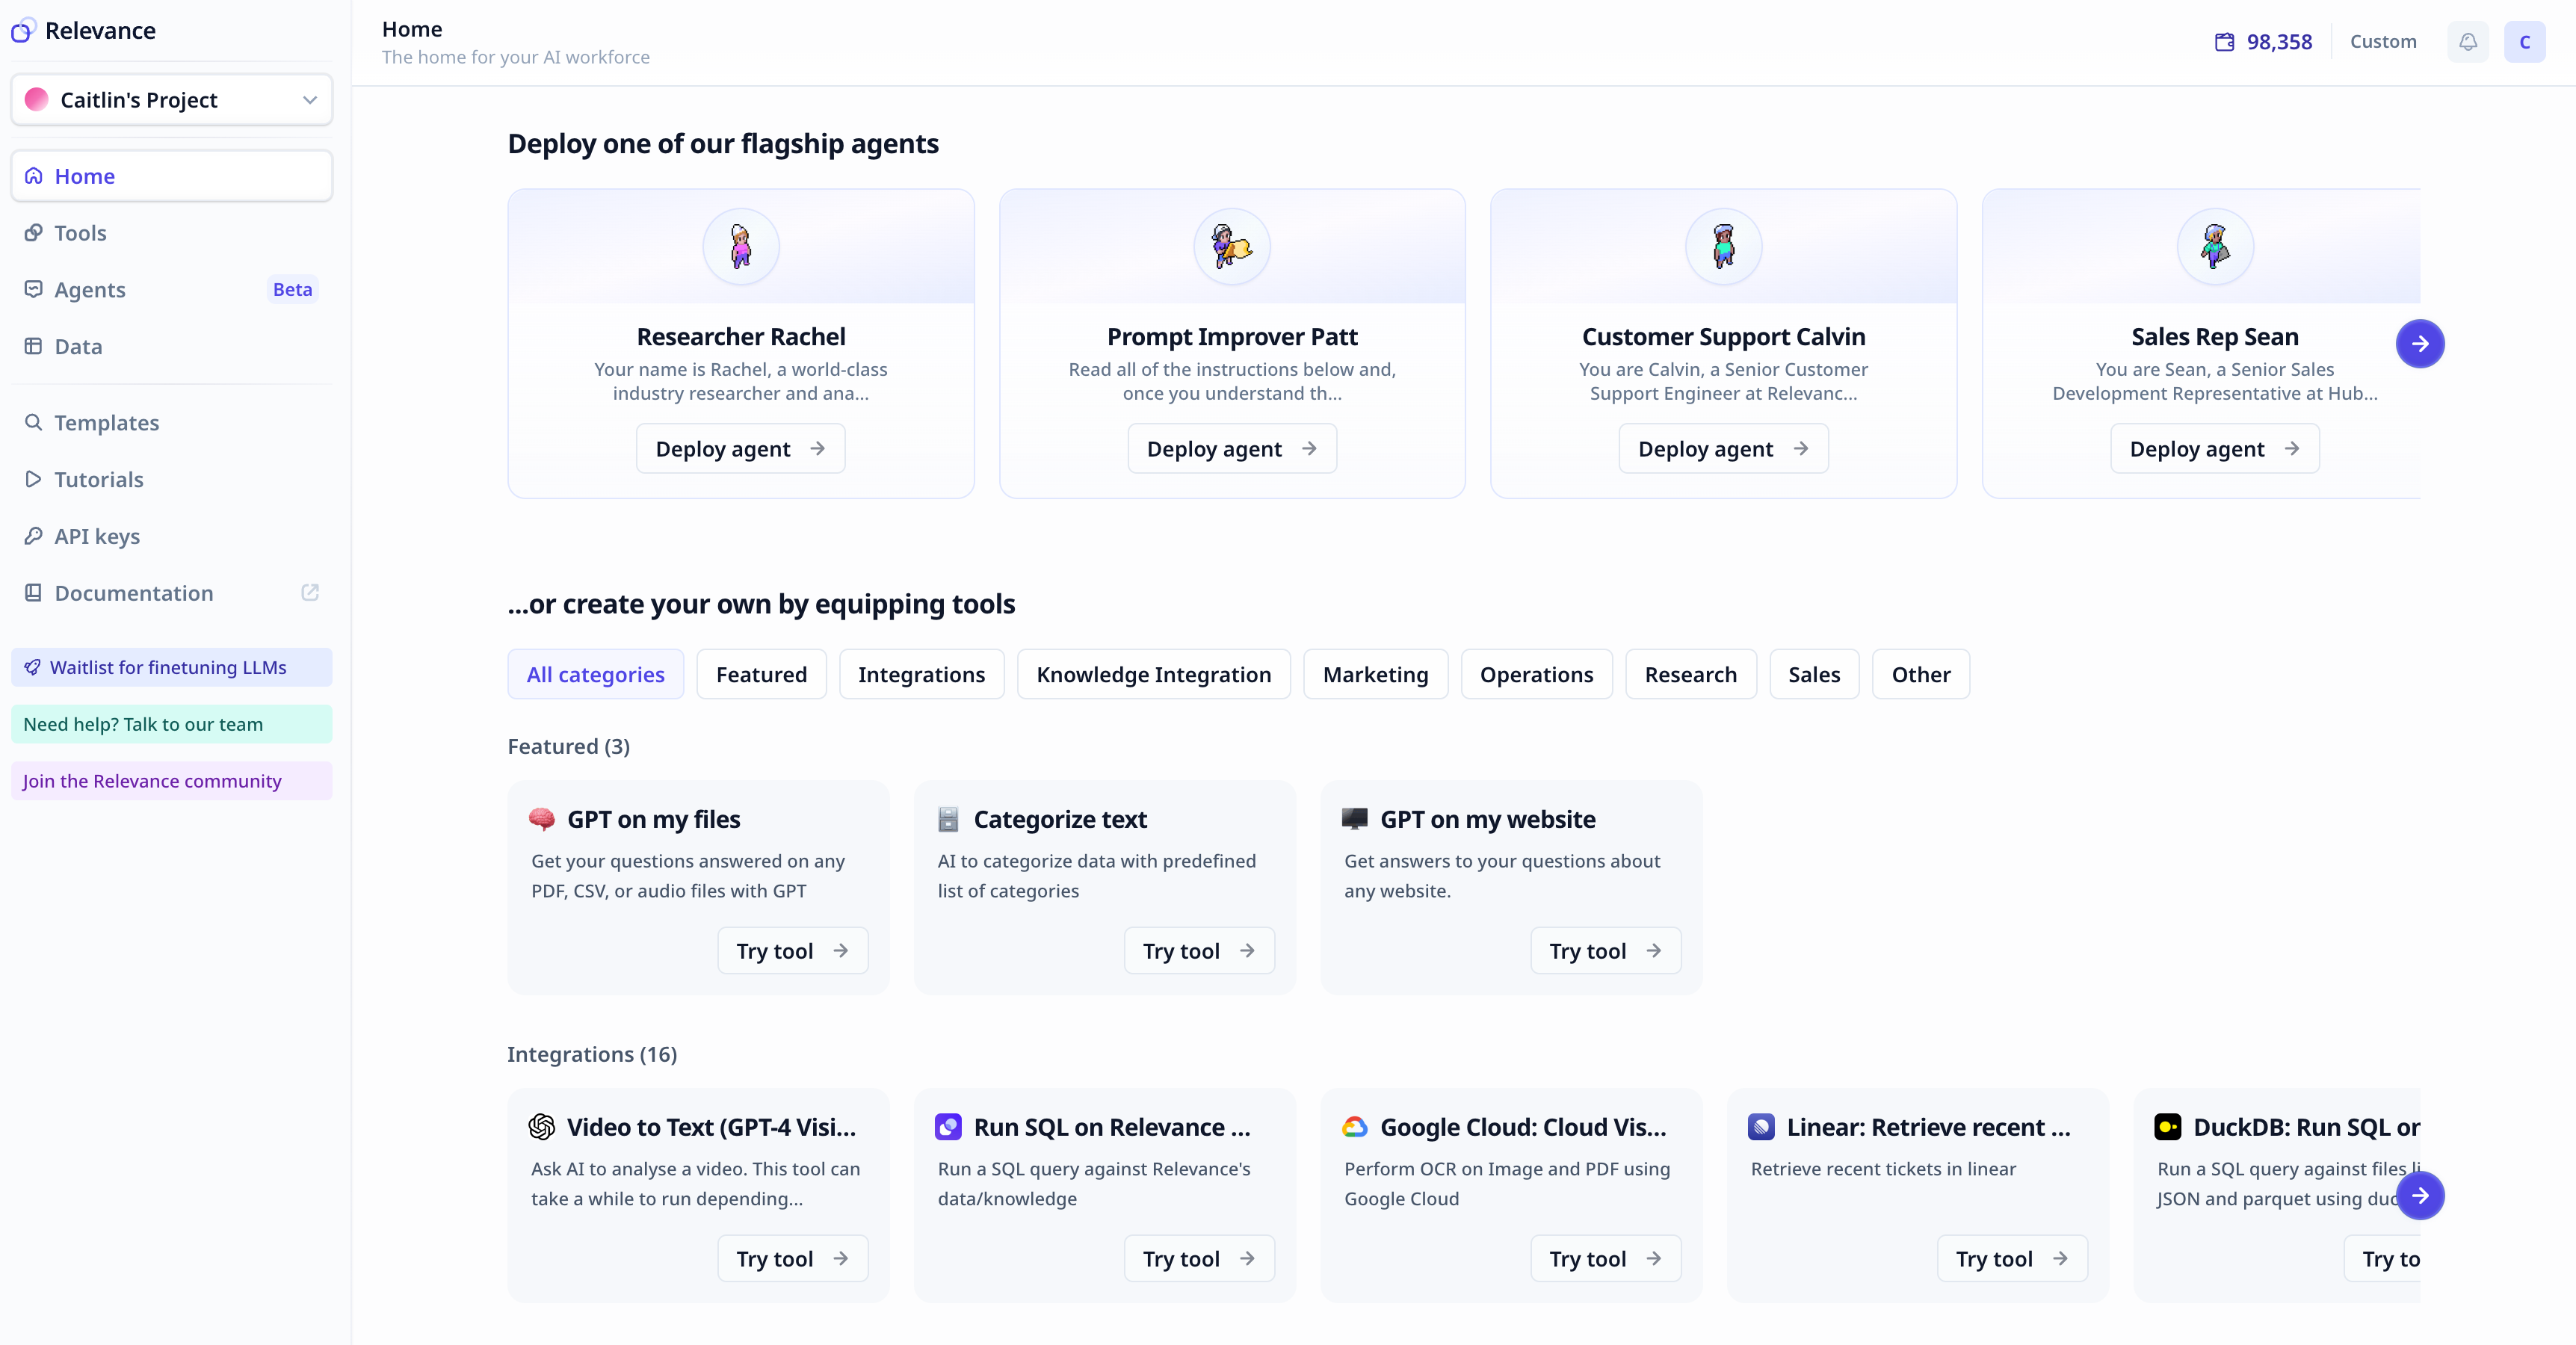2576x1345 pixels.
Task: Select the Knowledge Integration category tab
Action: (x=1153, y=674)
